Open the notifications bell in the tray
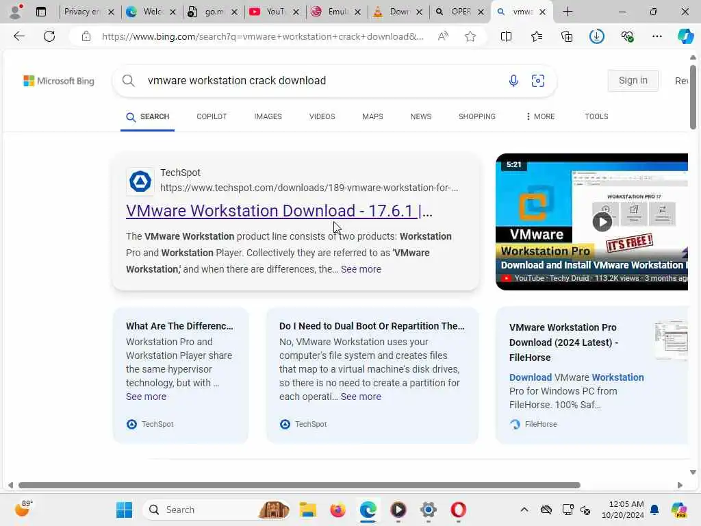This screenshot has width=701, height=526. click(654, 510)
